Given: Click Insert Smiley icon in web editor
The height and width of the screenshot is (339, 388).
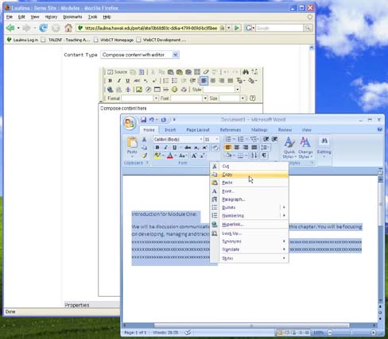Looking at the screenshot, I should pos(174,90).
